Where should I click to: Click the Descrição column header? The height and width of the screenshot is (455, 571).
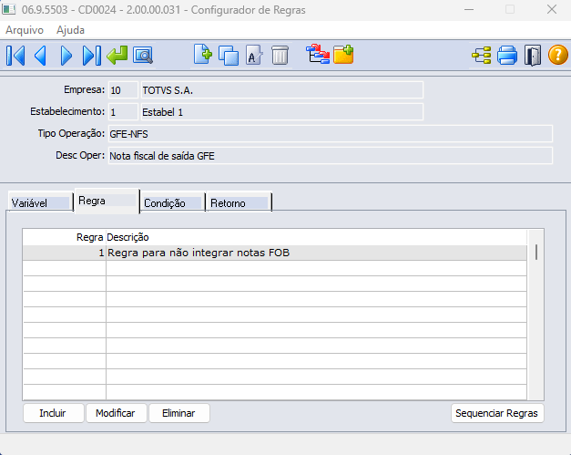pos(316,237)
